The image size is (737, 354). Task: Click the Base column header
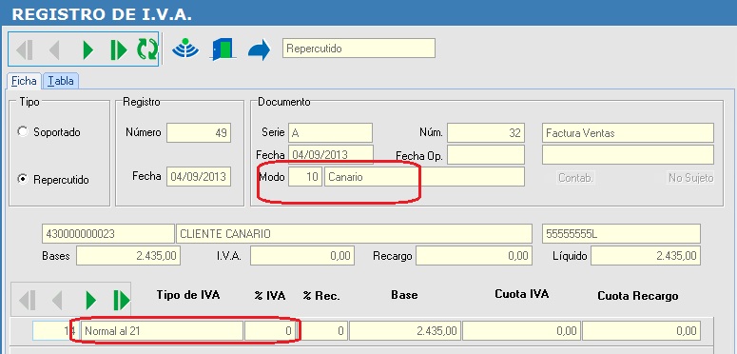[404, 295]
